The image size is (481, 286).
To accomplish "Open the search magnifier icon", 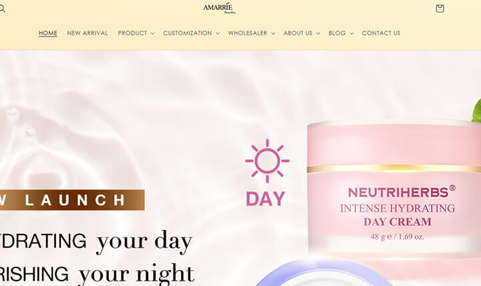I will (2, 9).
